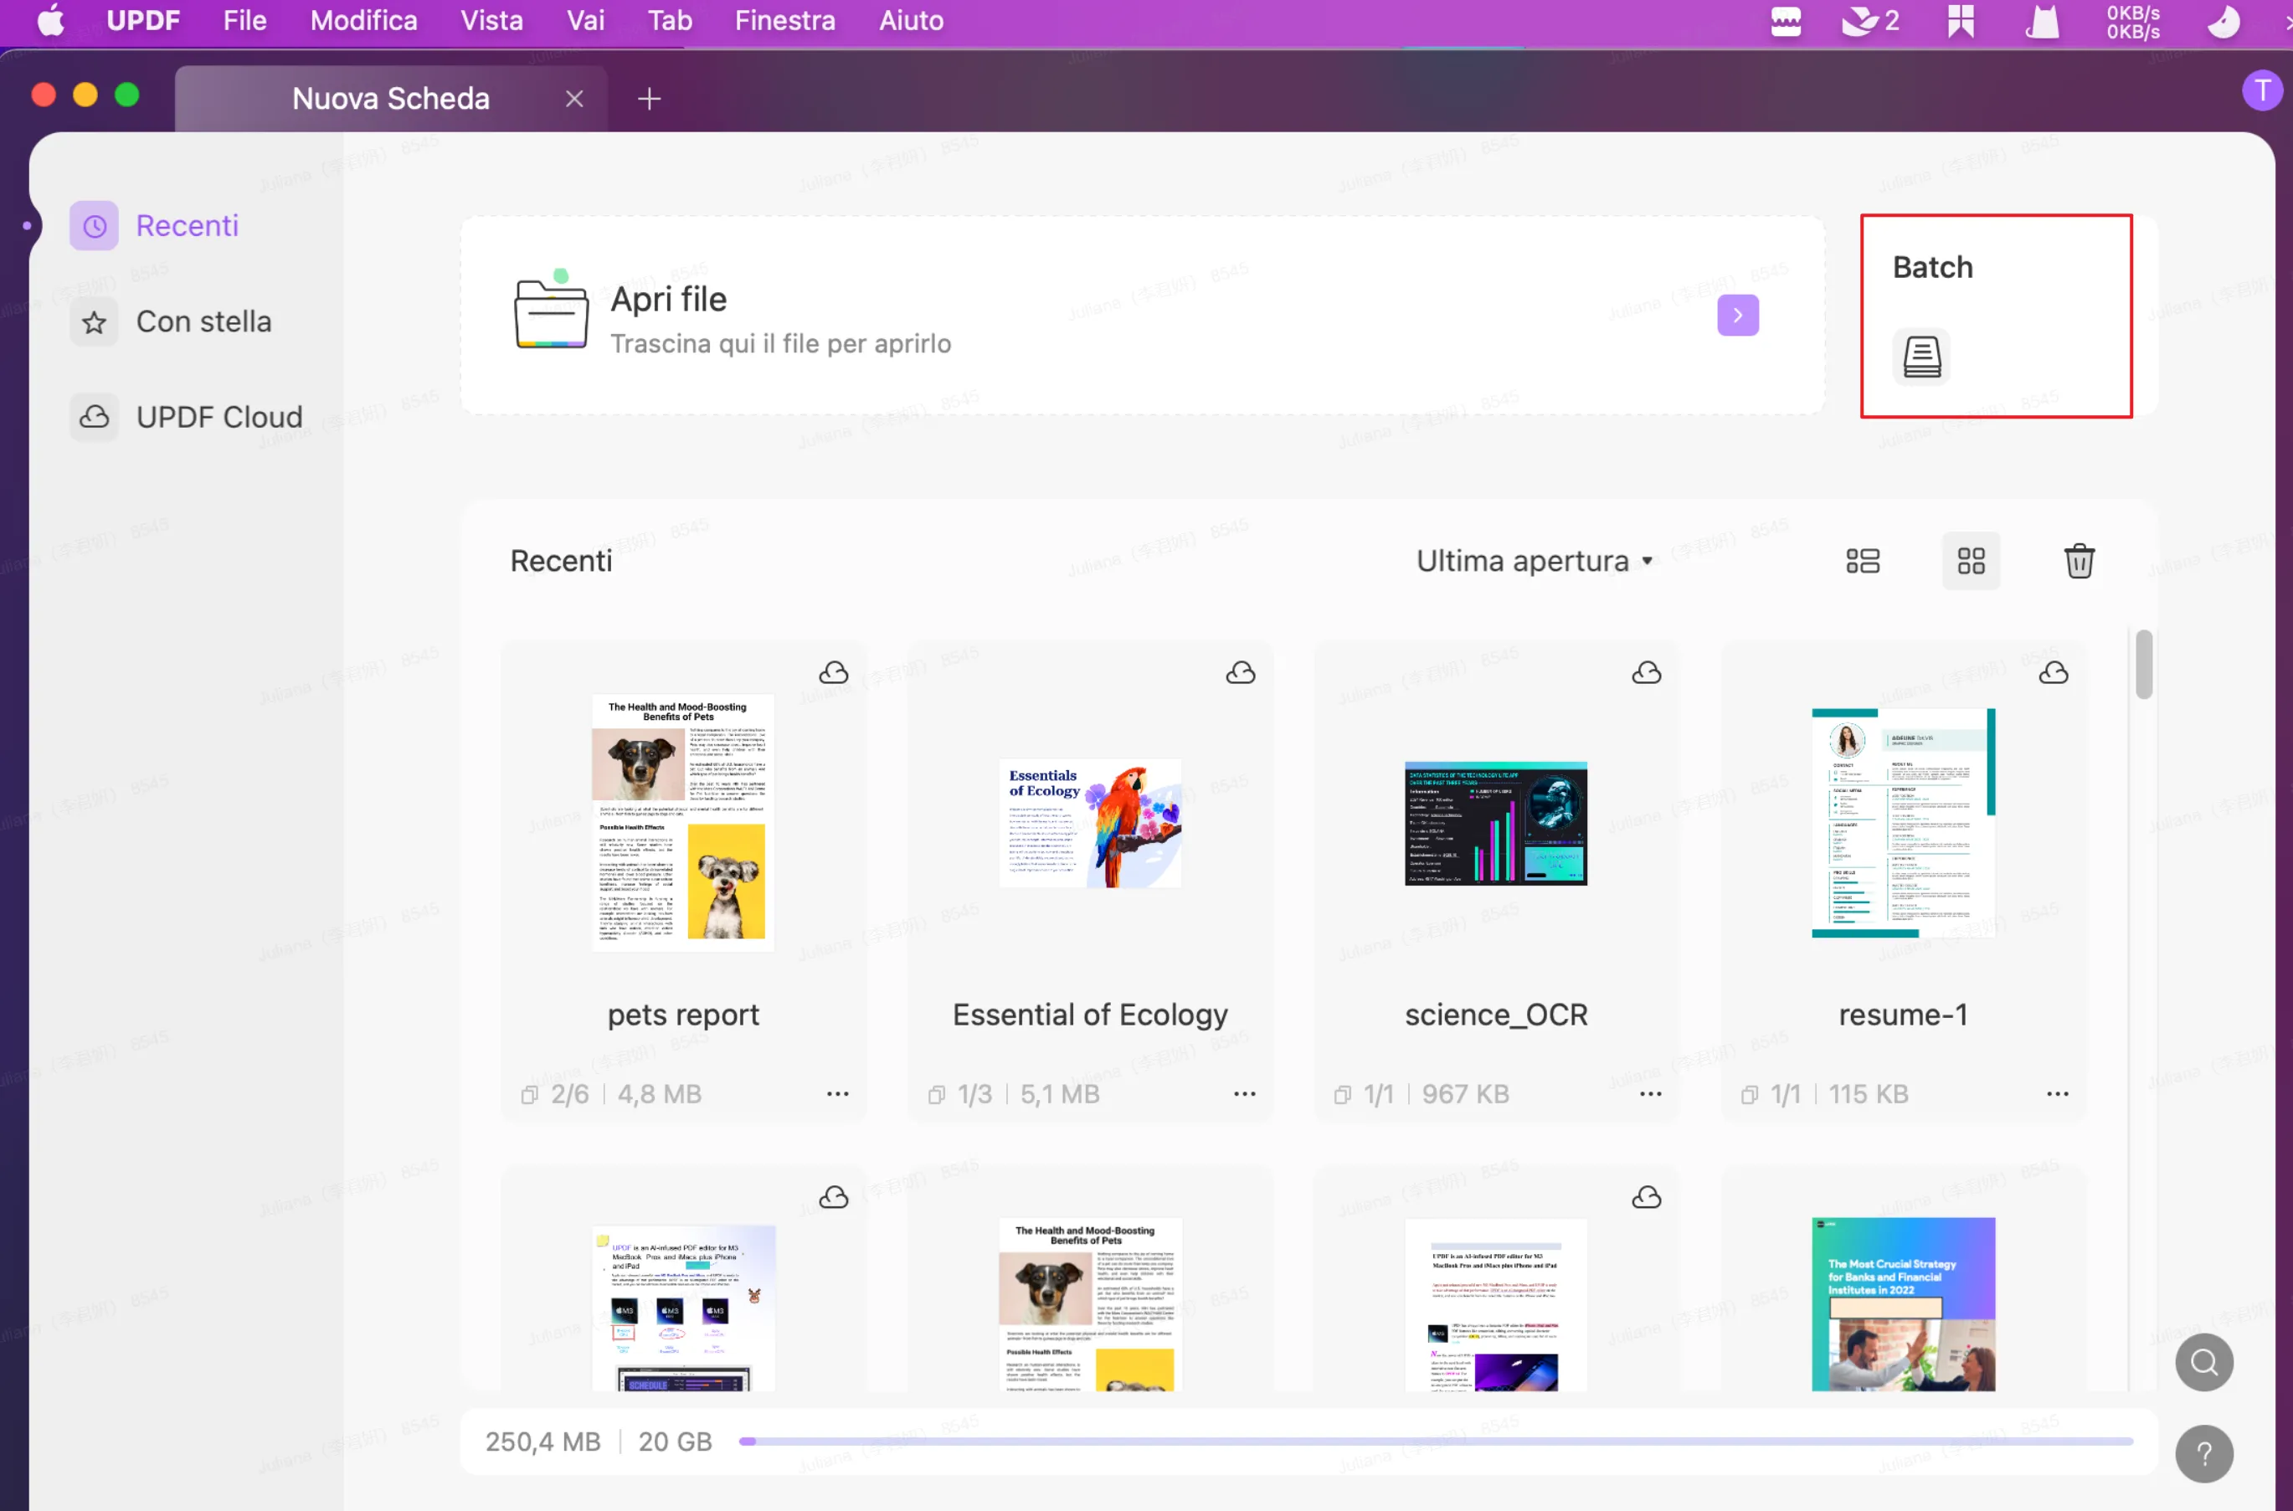Click the search icon at bottom right
This screenshot has height=1511, width=2293.
[x=2205, y=1363]
